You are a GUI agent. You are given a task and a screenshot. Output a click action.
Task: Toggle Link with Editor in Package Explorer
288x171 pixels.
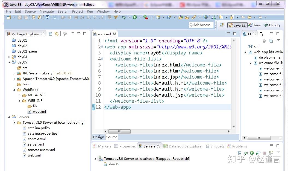[x=57, y=34]
